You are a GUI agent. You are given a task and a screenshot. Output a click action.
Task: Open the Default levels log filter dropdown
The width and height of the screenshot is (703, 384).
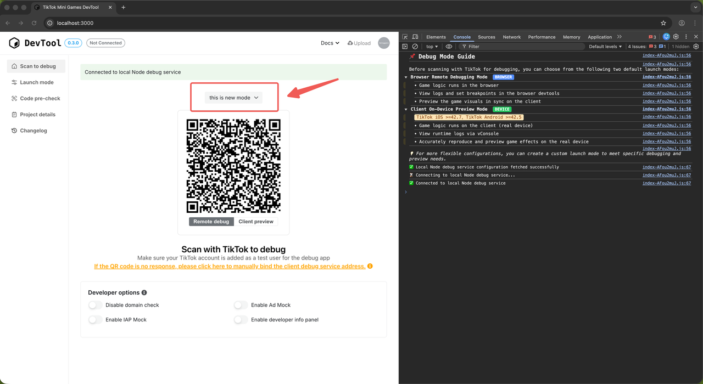click(605, 47)
